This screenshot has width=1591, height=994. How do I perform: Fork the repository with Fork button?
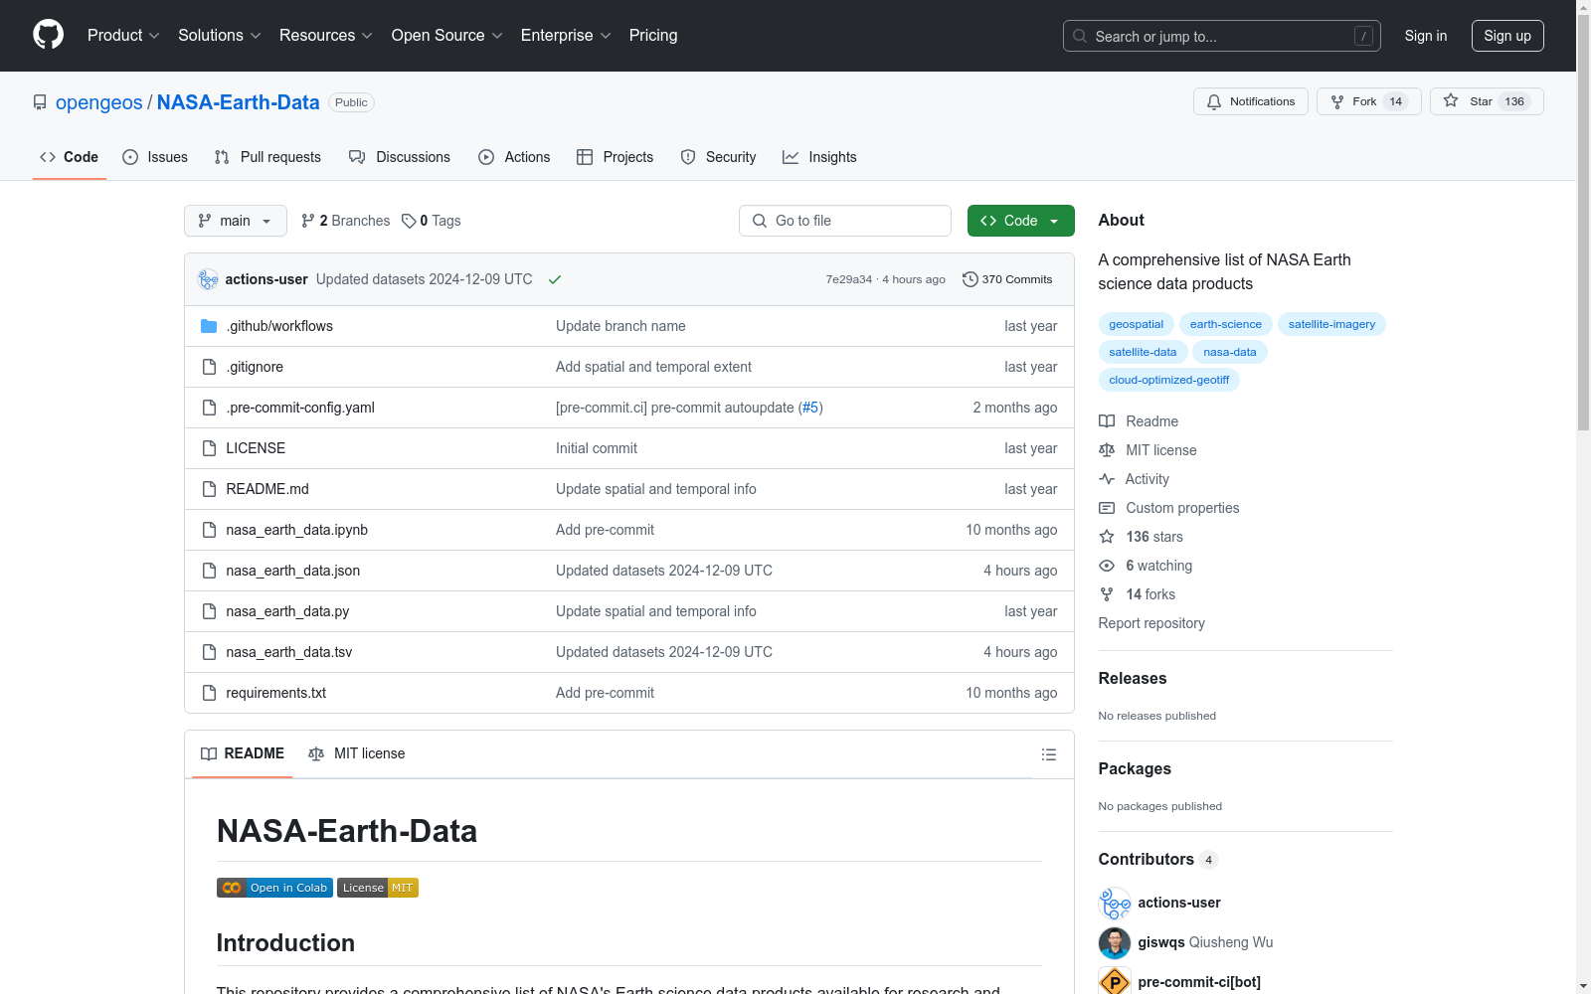click(1368, 101)
